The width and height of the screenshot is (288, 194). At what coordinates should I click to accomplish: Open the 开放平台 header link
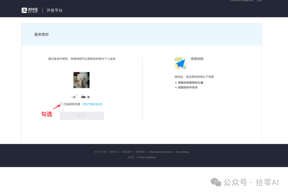point(55,10)
